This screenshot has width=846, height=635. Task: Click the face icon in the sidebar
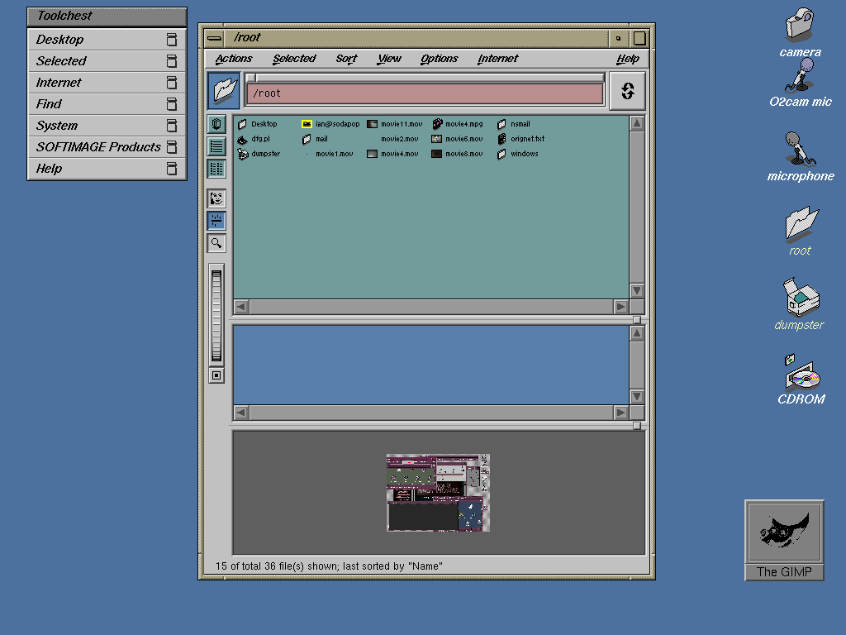(x=216, y=198)
